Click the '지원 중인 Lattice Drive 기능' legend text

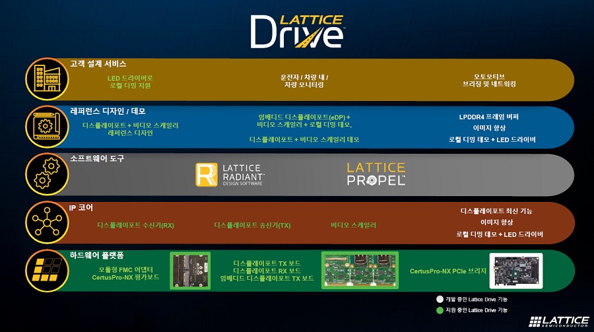coord(477,310)
